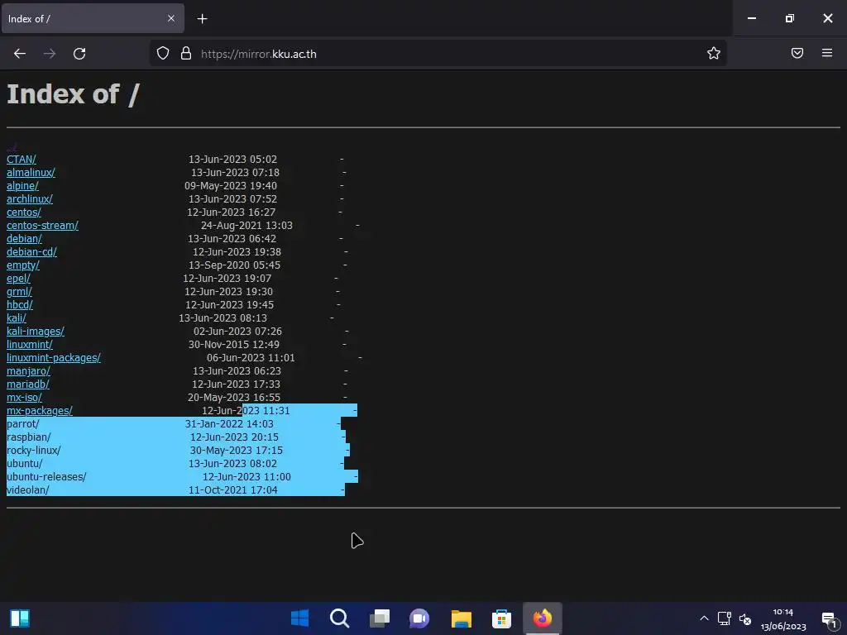Go back using the browser back arrow
This screenshot has height=635, width=847.
[20, 54]
